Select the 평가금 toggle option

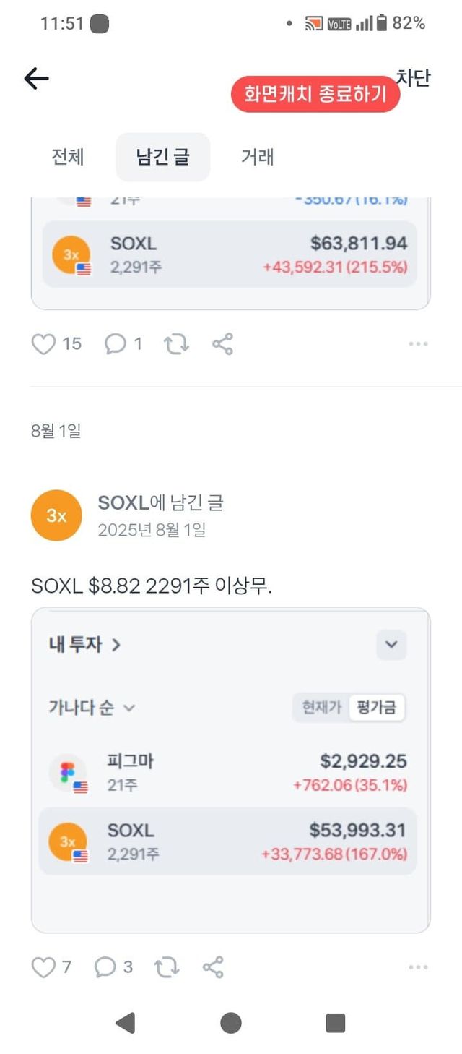[377, 708]
